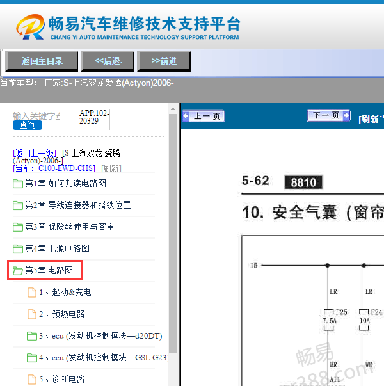Click page icon of 2、预热电路

(x=32, y=314)
